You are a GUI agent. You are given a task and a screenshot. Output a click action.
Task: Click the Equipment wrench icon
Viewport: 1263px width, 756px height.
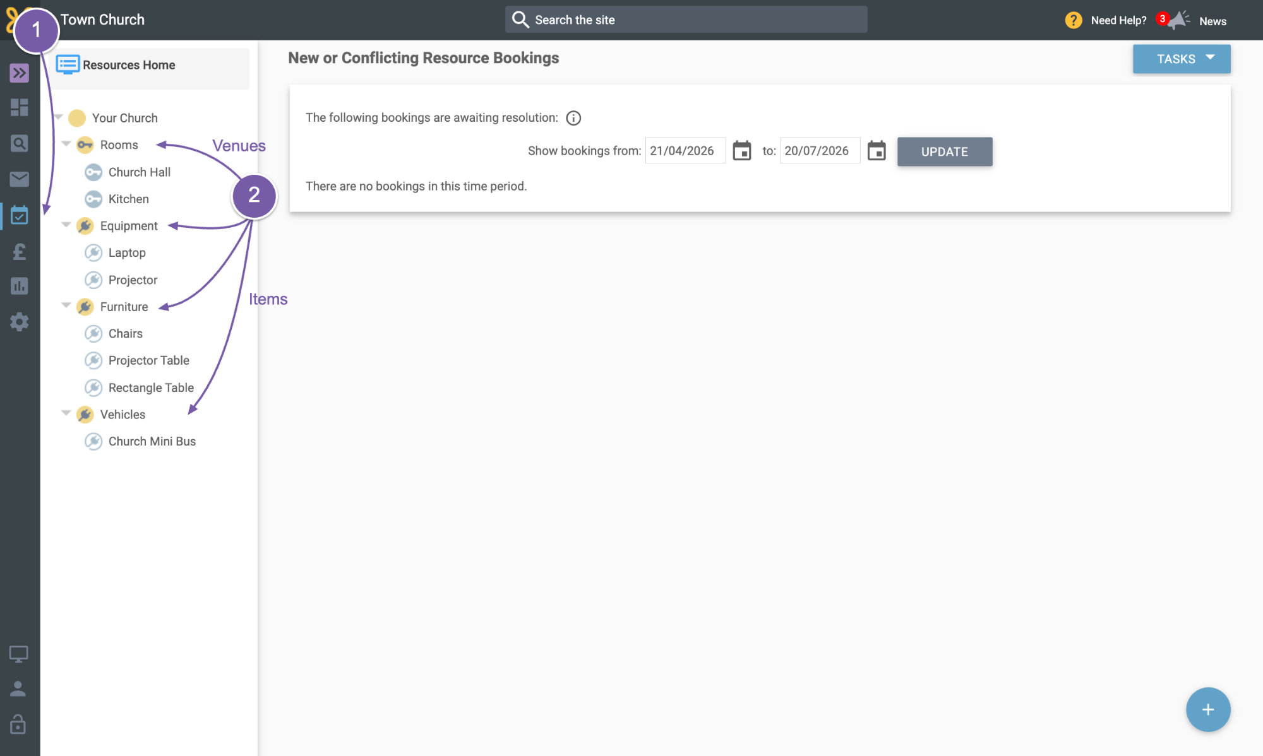[x=85, y=226]
